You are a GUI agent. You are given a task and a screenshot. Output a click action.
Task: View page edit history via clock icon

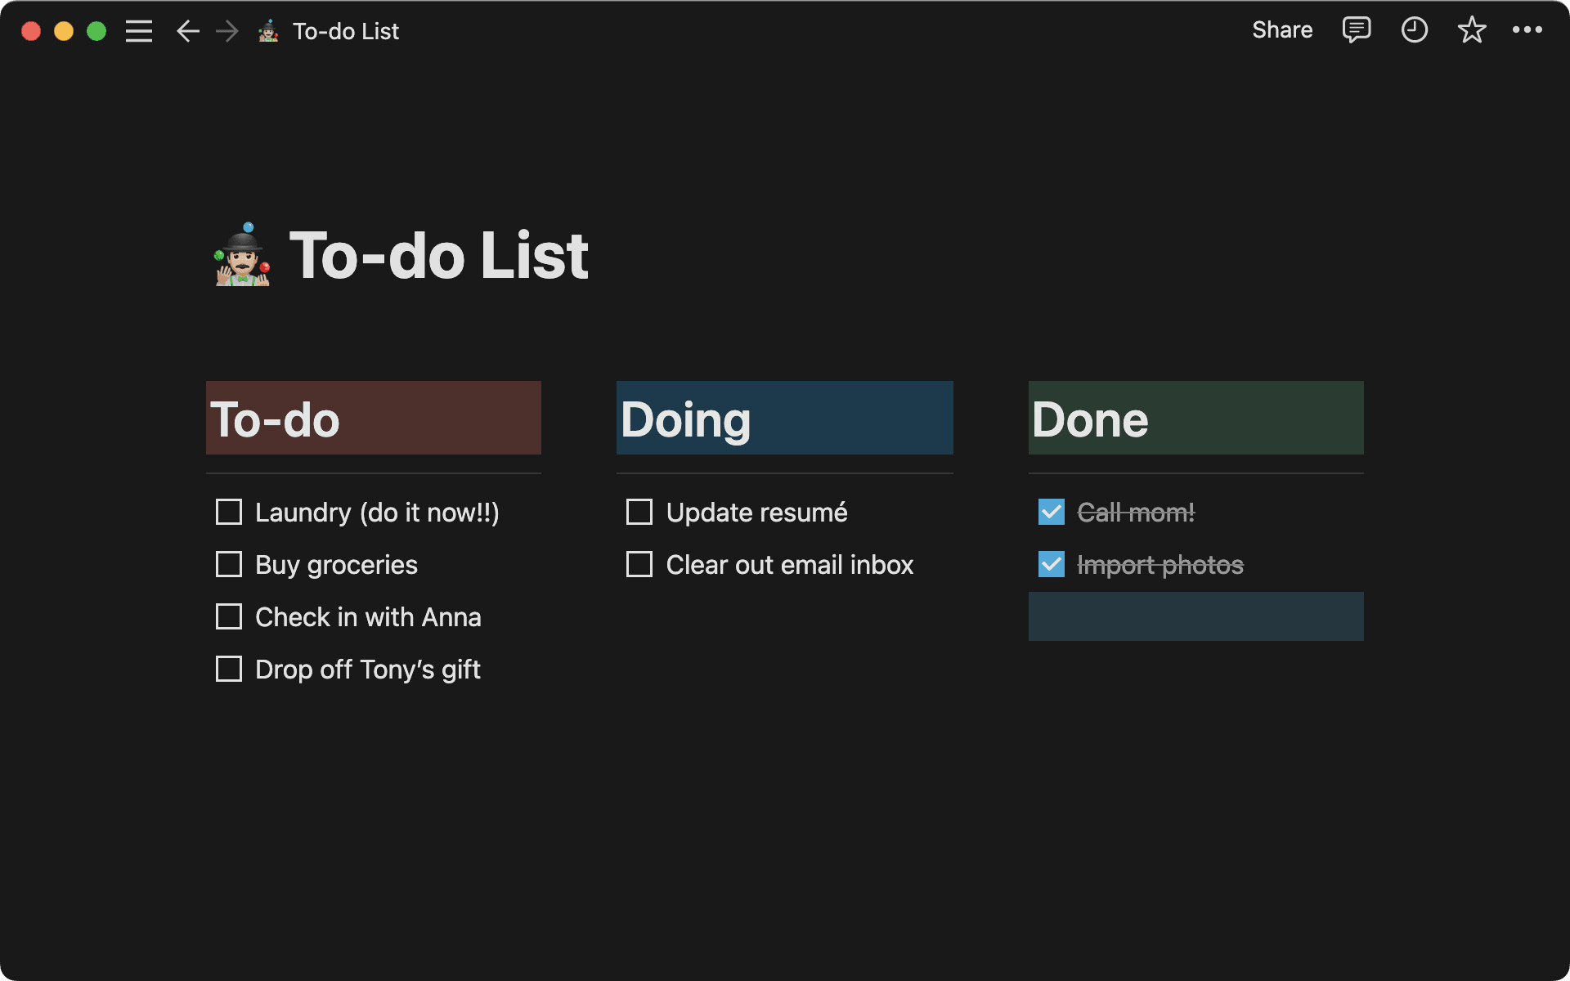point(1414,30)
